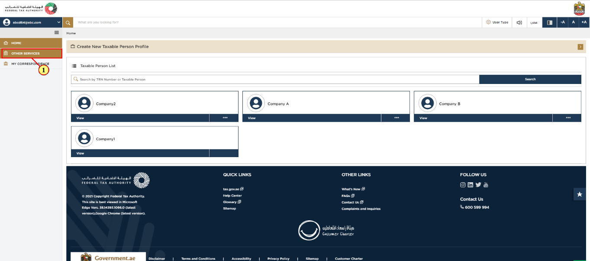Click the Company B name text
The width and height of the screenshot is (590, 261).
(x=450, y=104)
